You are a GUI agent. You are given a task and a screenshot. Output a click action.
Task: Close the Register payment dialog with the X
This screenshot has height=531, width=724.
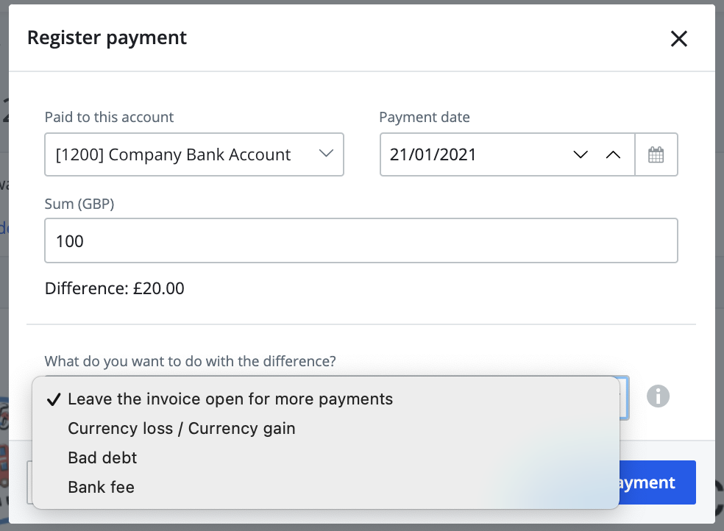point(678,38)
